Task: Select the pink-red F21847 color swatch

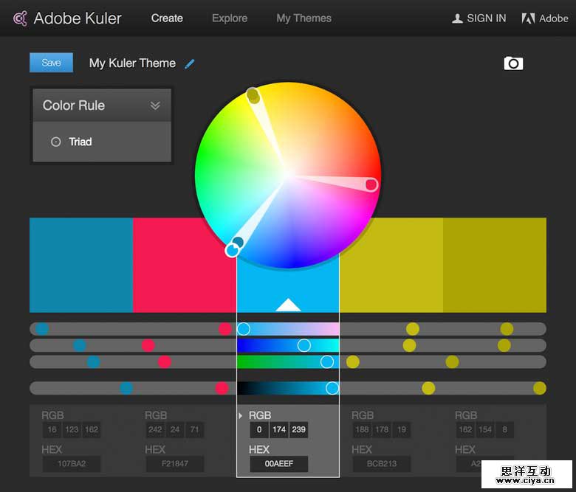Action: pyautogui.click(x=185, y=265)
